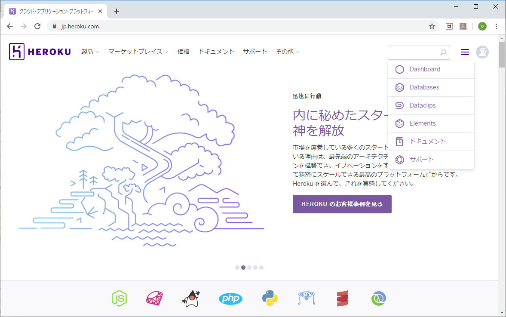Click the Ruby gem language icon
Screen dimensions: 506x317
coord(155,298)
